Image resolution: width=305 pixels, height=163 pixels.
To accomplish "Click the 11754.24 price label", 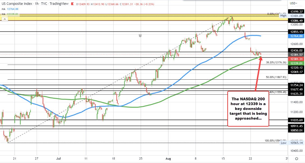I will [x=296, y=85].
